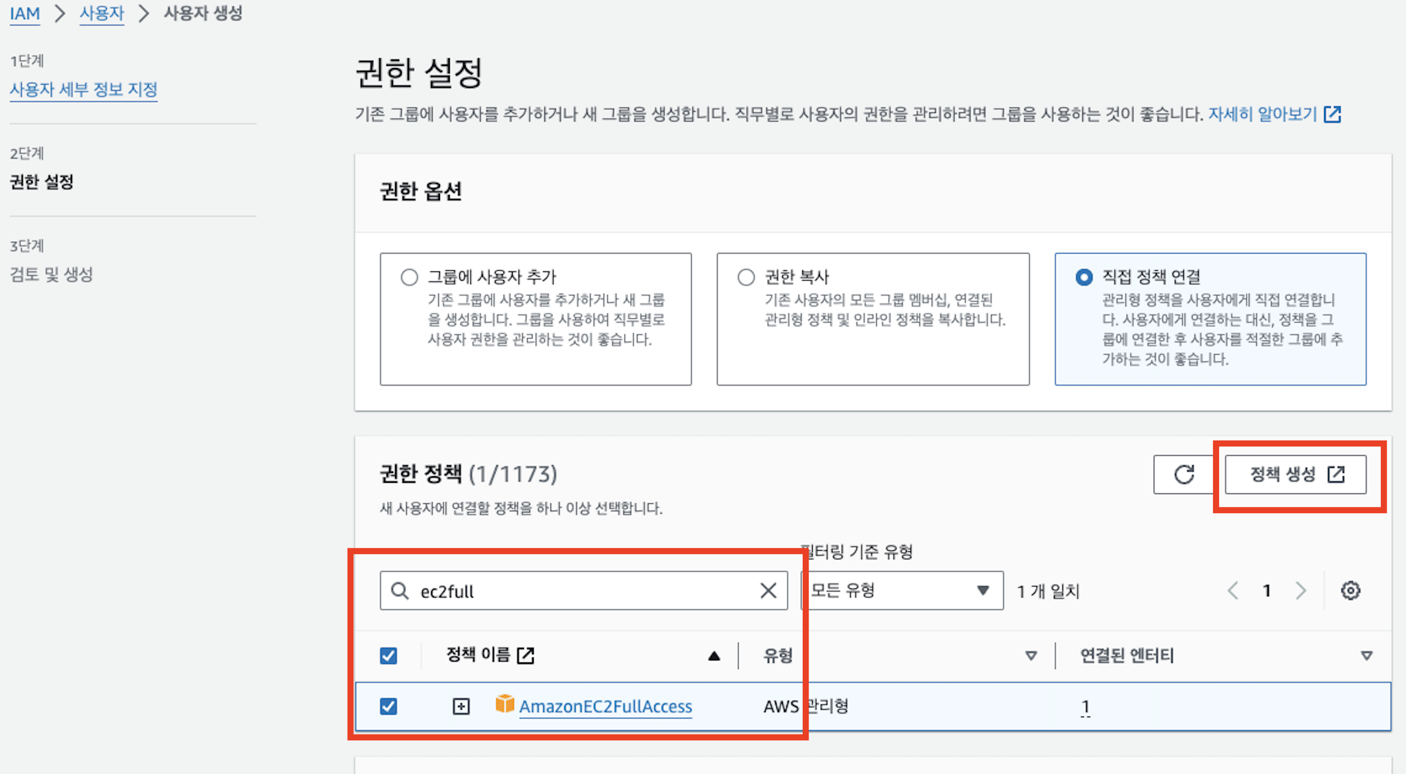
Task: Select the 그룹에 사용자 추가 radio option
Action: pos(410,277)
